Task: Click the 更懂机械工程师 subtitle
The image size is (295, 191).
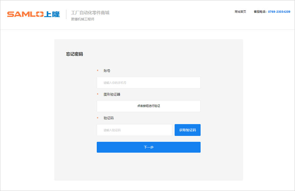Action: 83,19
